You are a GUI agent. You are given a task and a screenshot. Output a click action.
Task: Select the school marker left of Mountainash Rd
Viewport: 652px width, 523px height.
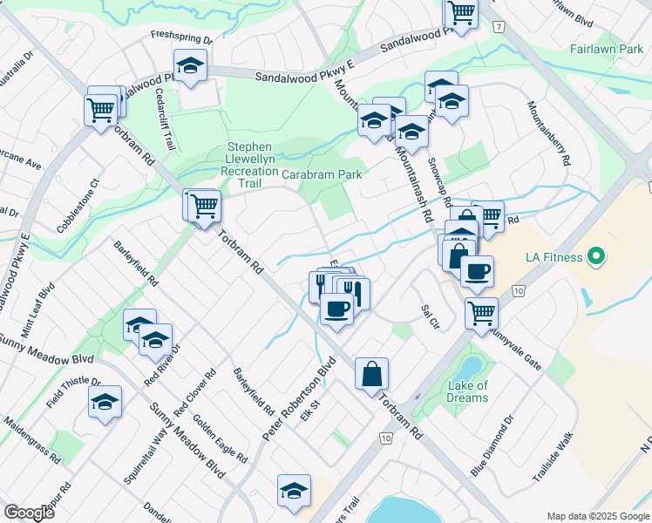point(374,120)
